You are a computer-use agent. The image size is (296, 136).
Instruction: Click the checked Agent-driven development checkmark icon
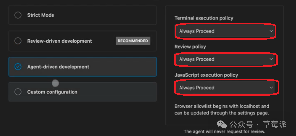18,67
